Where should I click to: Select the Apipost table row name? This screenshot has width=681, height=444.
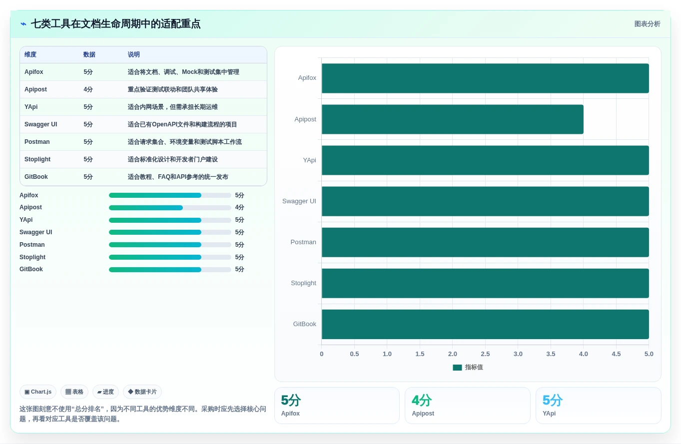pos(35,89)
